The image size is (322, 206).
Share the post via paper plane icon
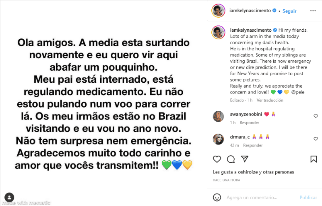coord(244,159)
